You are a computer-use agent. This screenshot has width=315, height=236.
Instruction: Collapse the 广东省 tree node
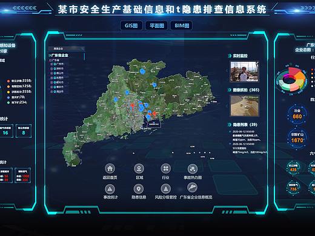pyautogui.click(x=50, y=60)
